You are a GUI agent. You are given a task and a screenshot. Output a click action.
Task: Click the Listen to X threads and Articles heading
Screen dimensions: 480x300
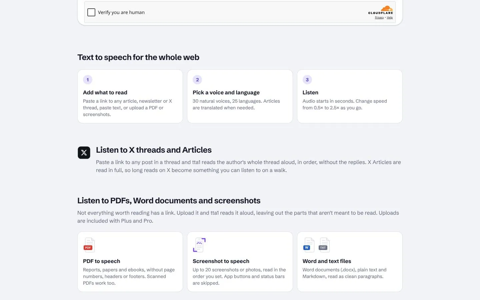point(154,150)
